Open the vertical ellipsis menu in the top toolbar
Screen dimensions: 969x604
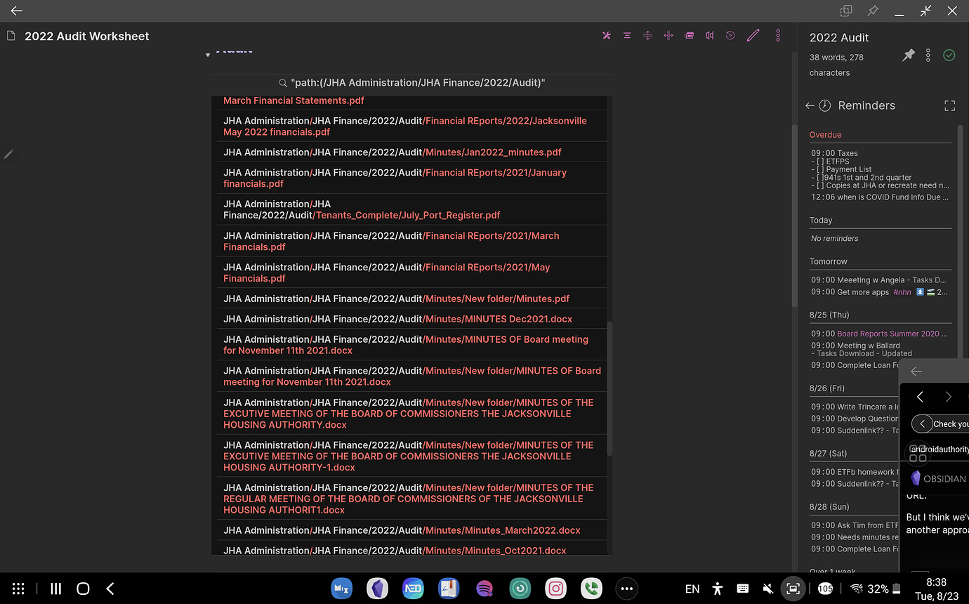point(778,35)
